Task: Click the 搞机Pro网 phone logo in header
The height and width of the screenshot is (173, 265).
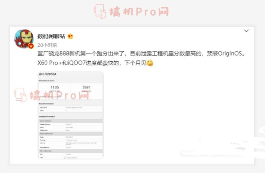Action: (x=101, y=12)
